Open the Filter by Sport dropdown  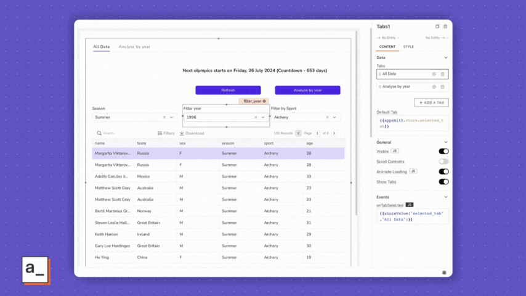(334, 117)
